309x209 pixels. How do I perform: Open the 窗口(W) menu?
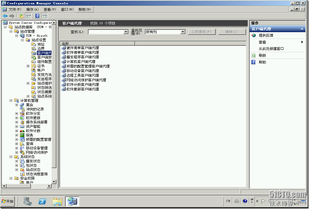pyautogui.click(x=67, y=10)
